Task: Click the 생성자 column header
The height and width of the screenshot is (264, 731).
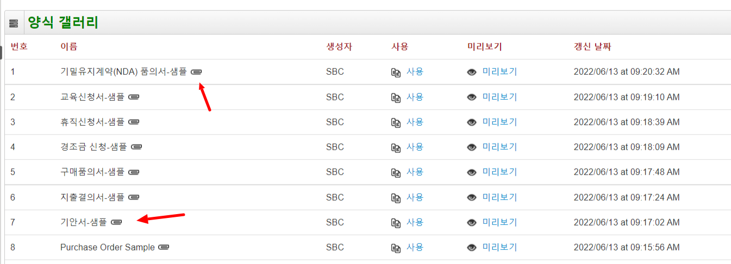Action: pyautogui.click(x=339, y=47)
